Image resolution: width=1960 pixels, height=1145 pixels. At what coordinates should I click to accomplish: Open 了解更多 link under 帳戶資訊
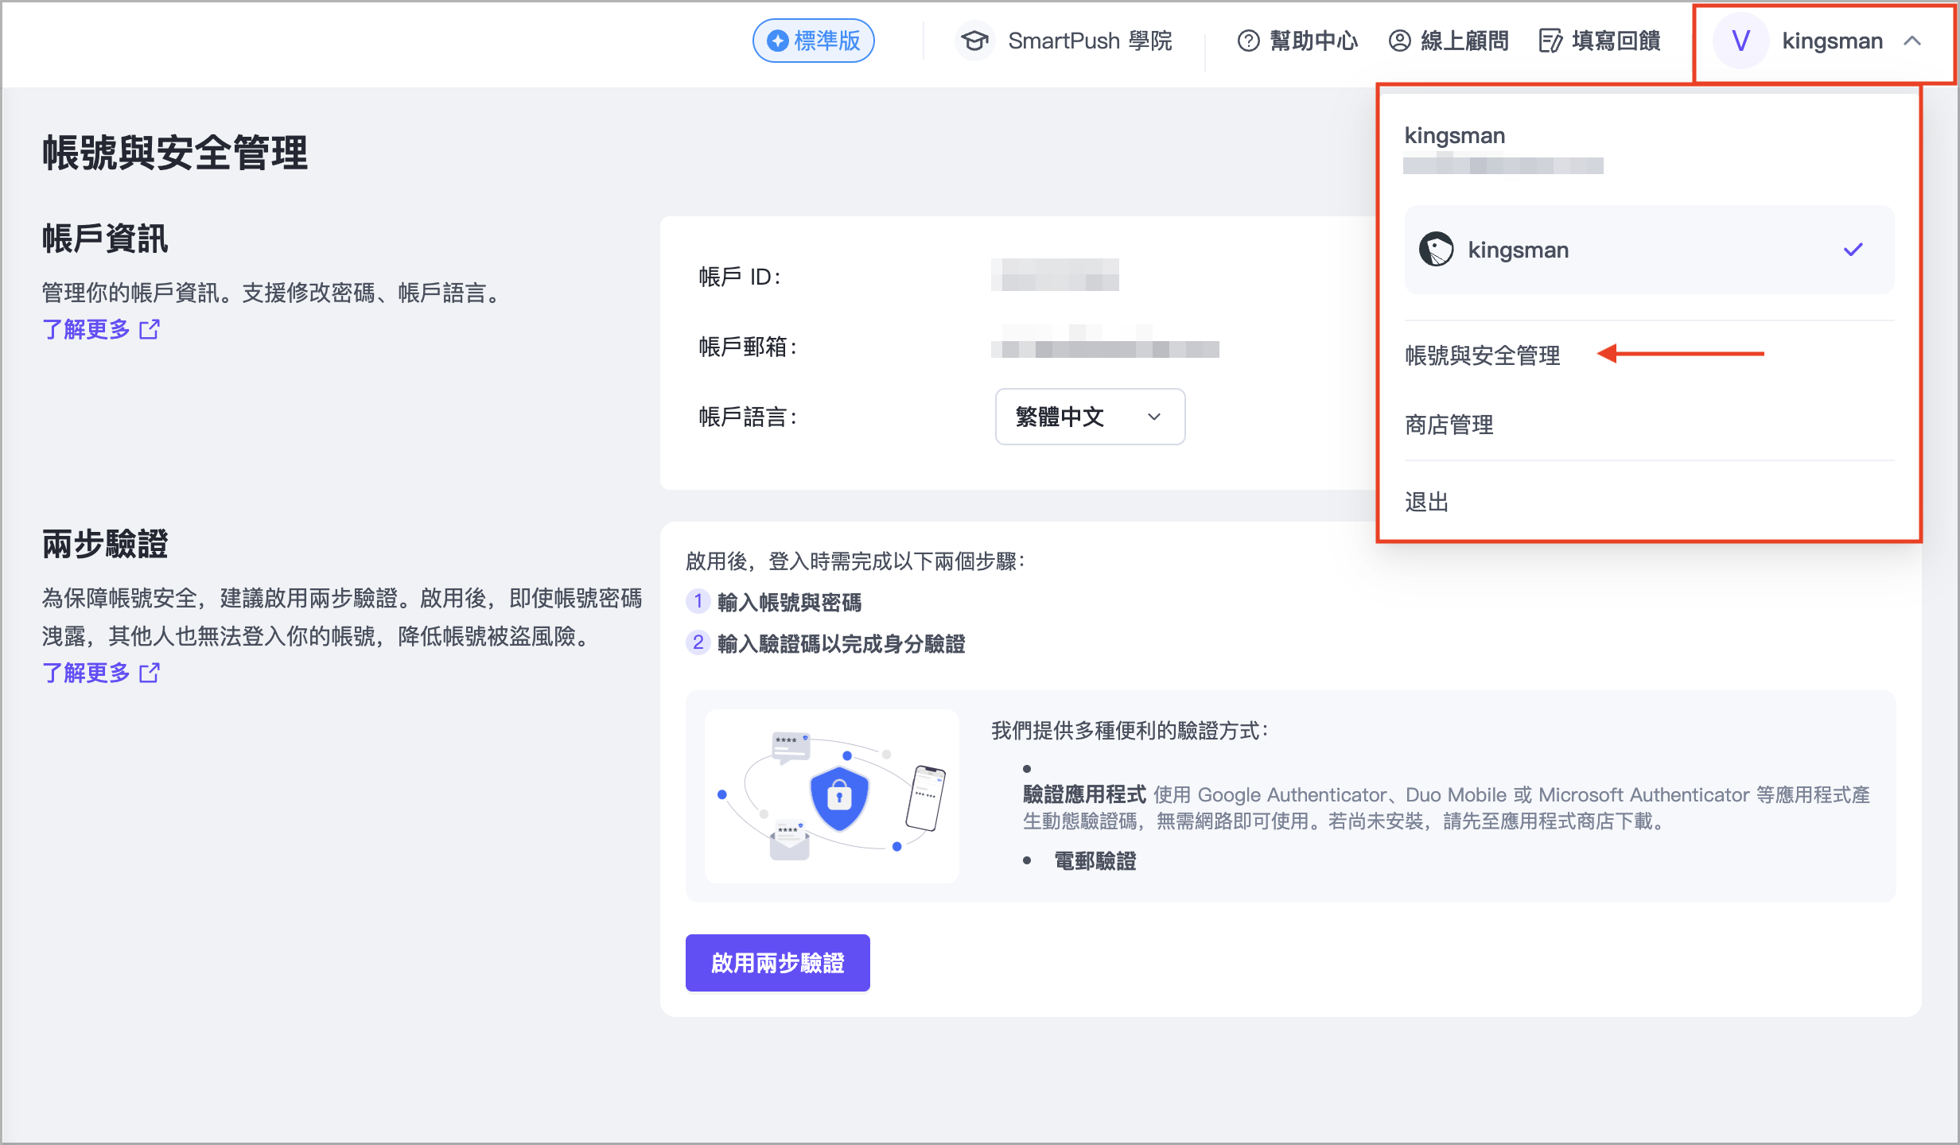(x=86, y=329)
